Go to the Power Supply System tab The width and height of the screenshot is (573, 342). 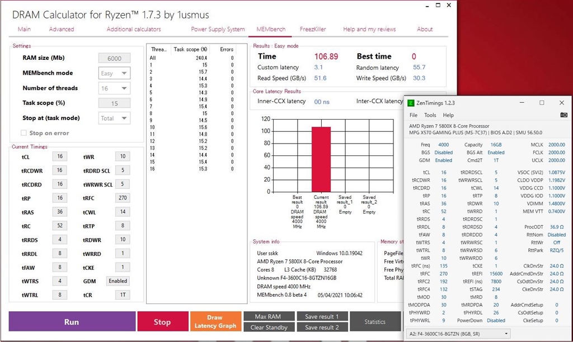218,29
